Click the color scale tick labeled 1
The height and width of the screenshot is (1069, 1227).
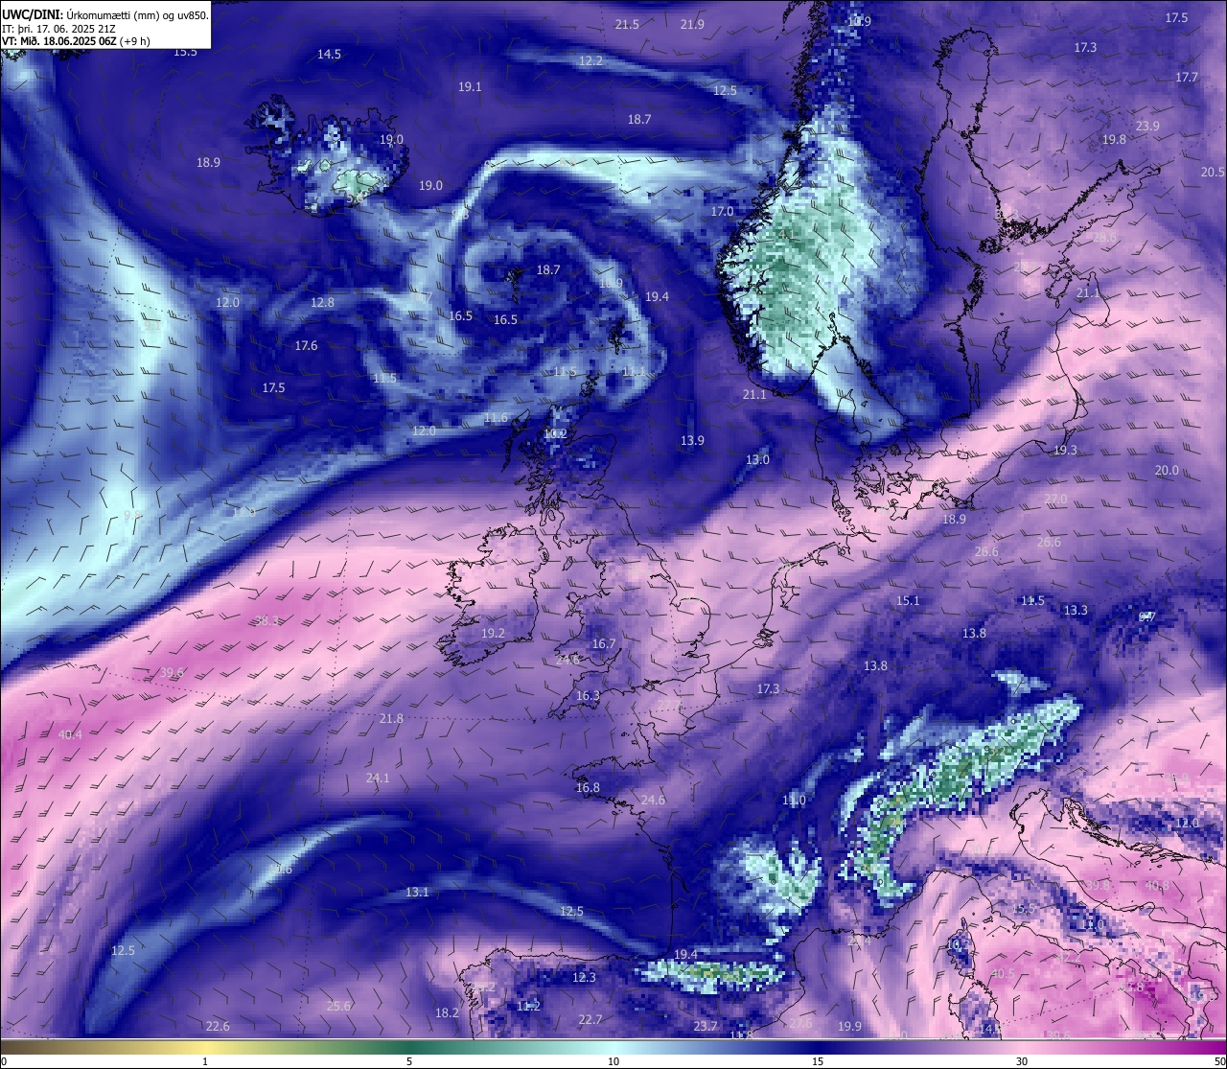tap(205, 1061)
